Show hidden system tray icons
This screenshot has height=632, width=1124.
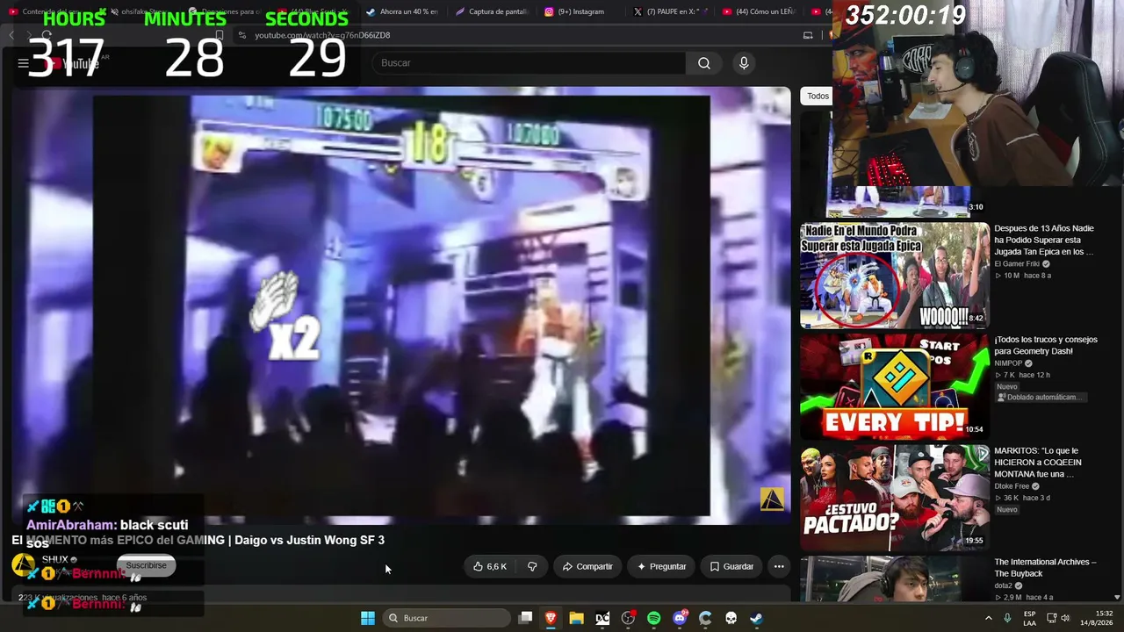(x=989, y=618)
